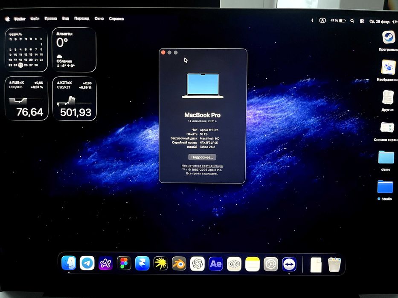The width and height of the screenshot is (398, 298).
Task: Open the Окно menu
Action: [99, 18]
